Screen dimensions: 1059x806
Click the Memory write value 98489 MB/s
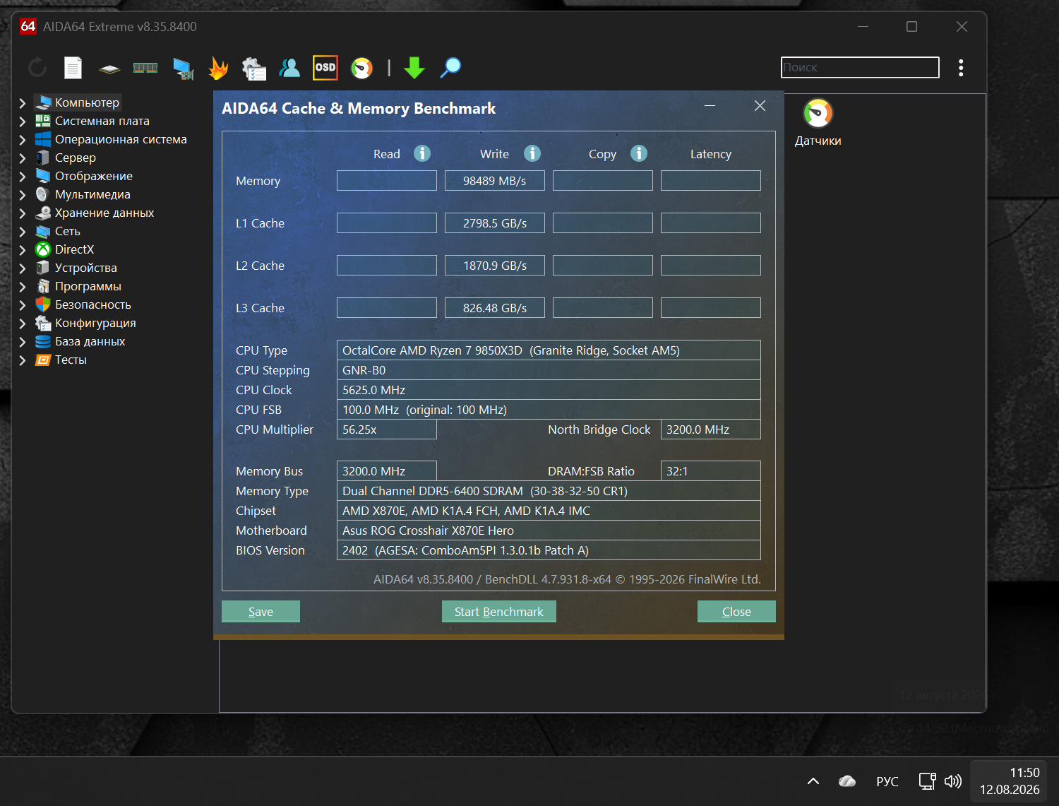(x=495, y=181)
